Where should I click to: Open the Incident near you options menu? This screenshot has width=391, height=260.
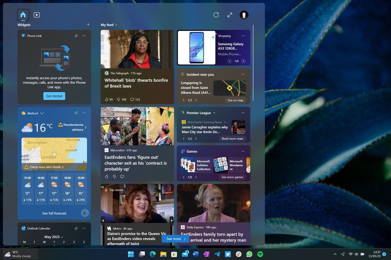pos(243,74)
